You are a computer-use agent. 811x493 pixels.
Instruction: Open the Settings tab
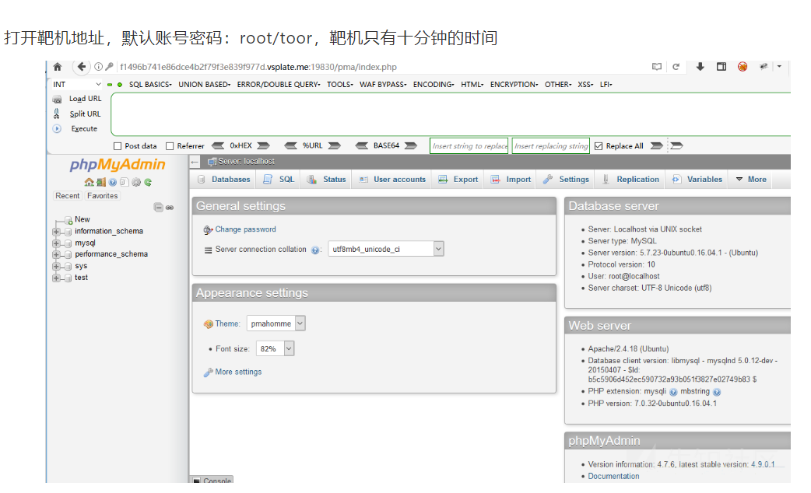pos(567,180)
